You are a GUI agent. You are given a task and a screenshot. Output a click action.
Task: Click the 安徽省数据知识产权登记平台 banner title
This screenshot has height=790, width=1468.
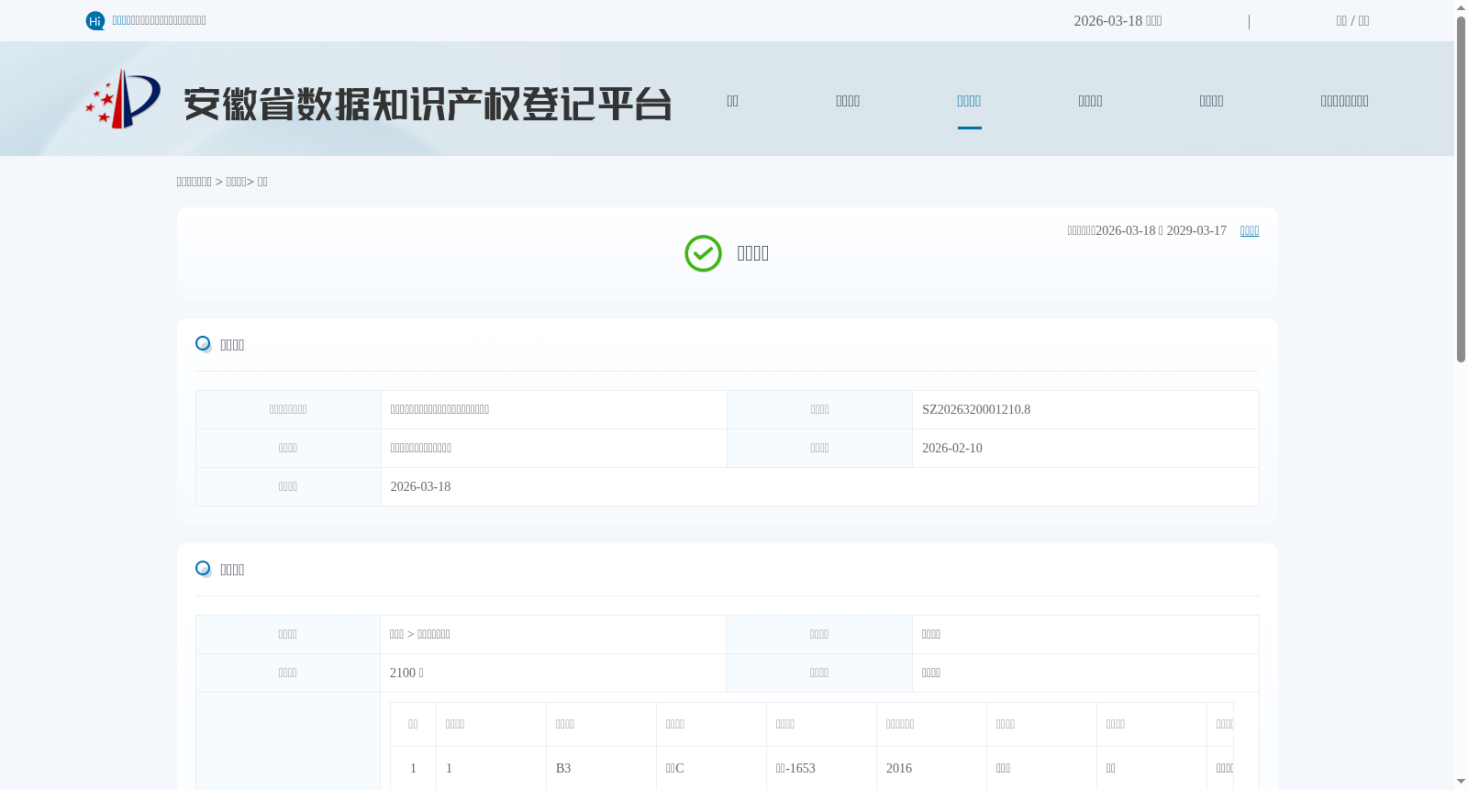coord(428,104)
